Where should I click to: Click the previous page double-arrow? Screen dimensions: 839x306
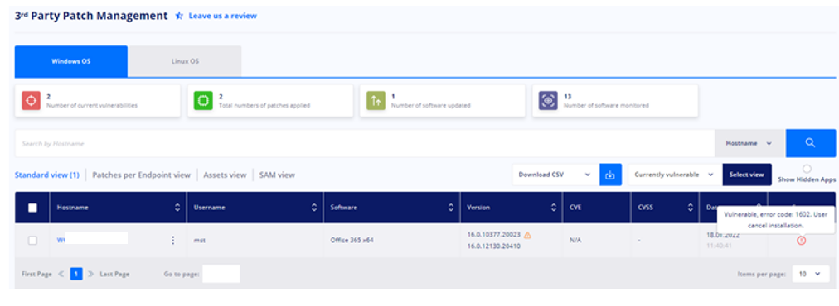coord(61,274)
